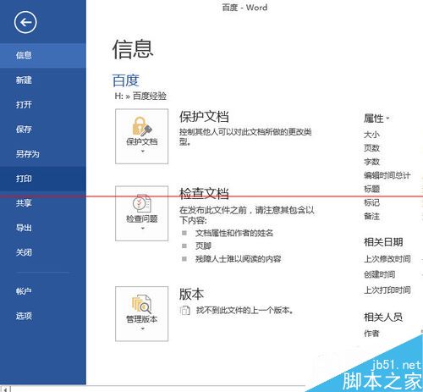Open the 属性 dropdown arrow

click(x=387, y=119)
